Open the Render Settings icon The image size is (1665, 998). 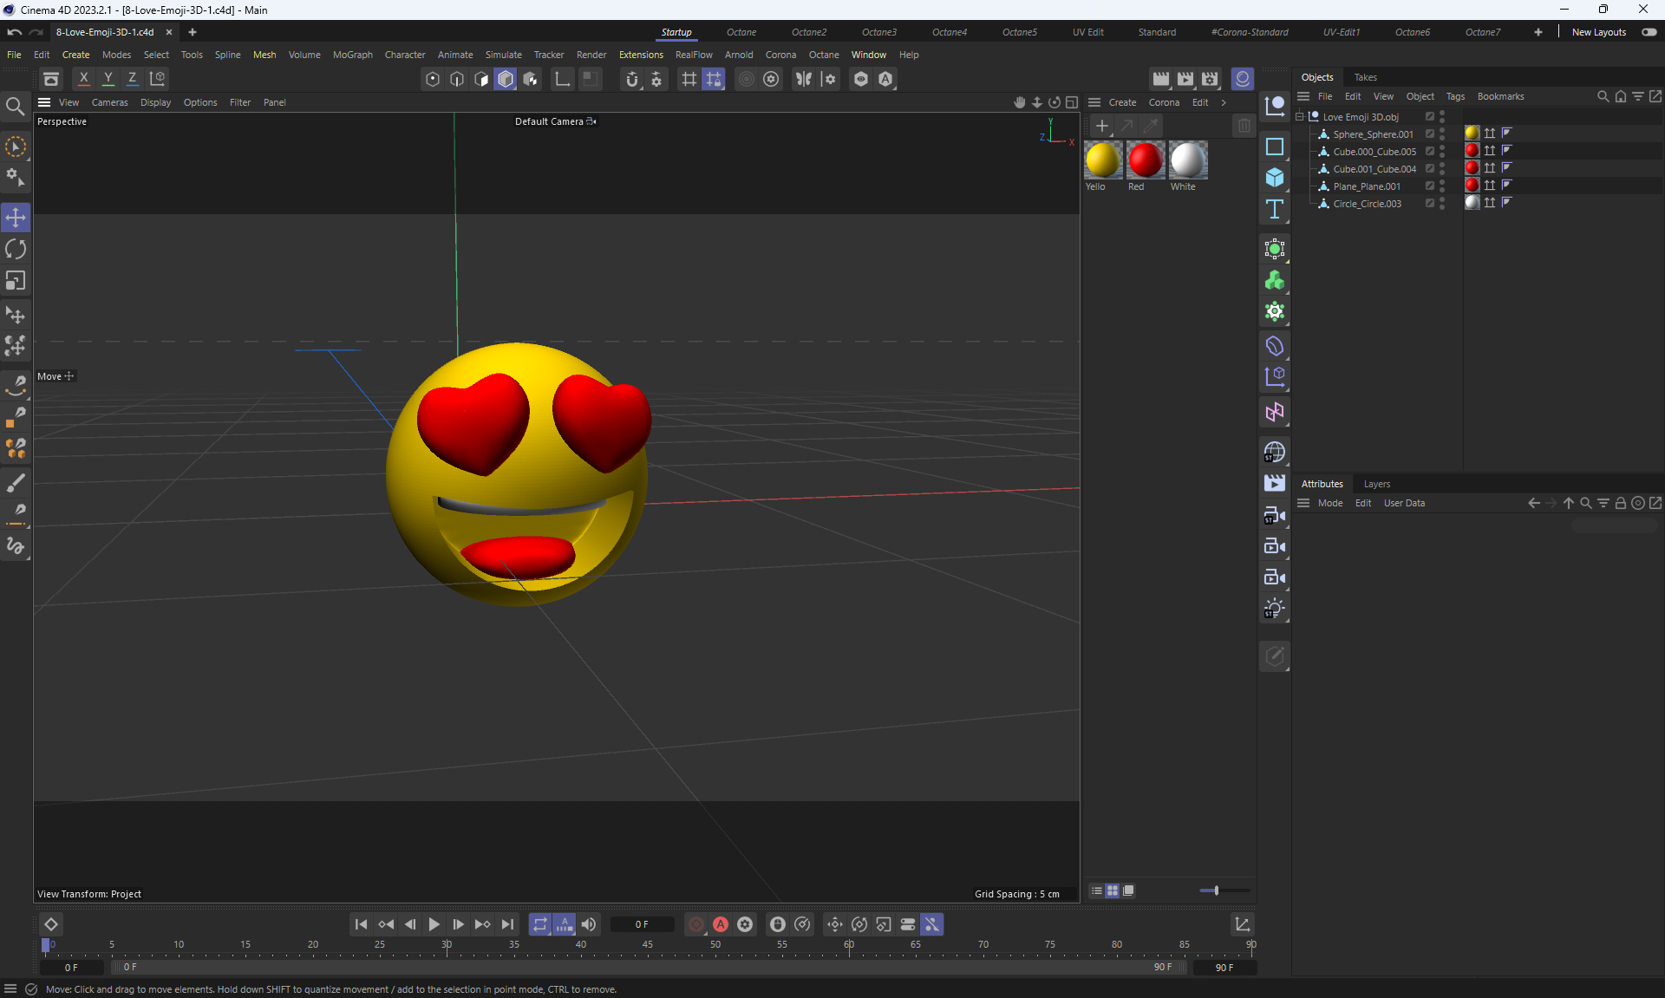click(x=1210, y=79)
